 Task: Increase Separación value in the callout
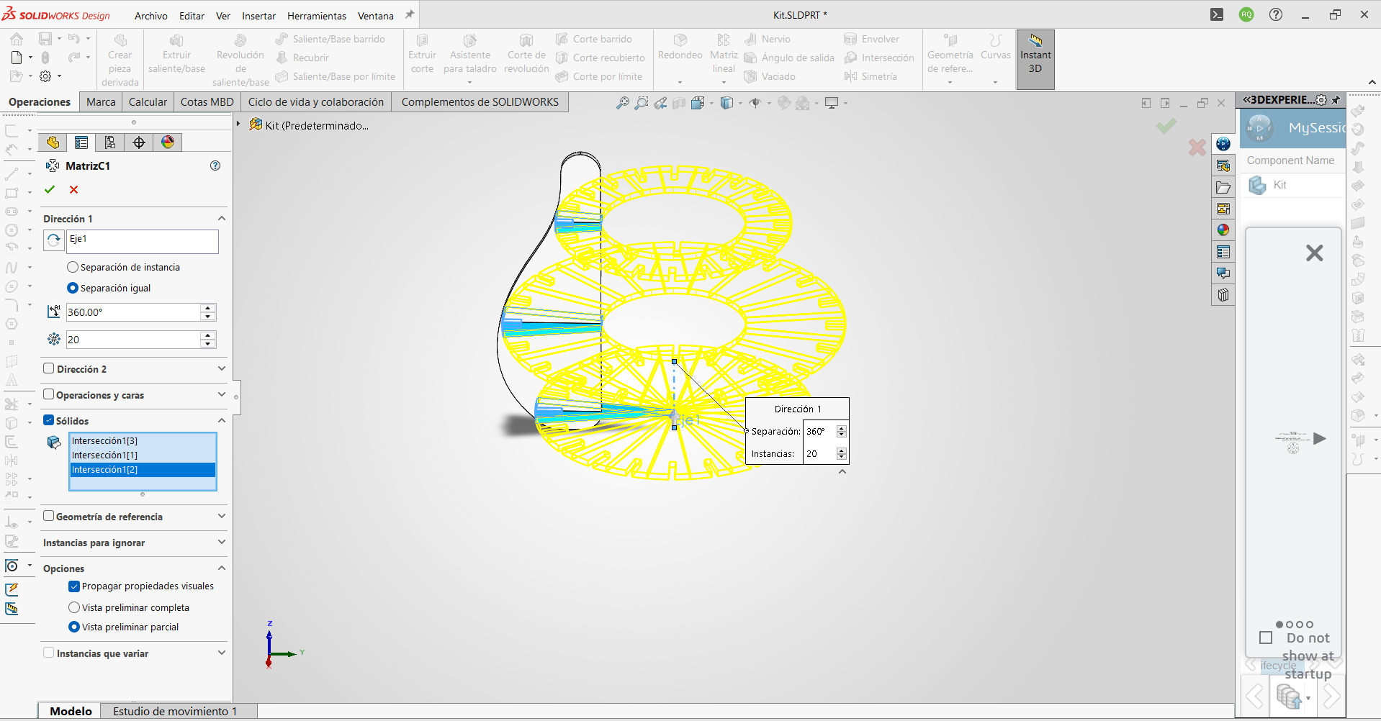point(842,428)
